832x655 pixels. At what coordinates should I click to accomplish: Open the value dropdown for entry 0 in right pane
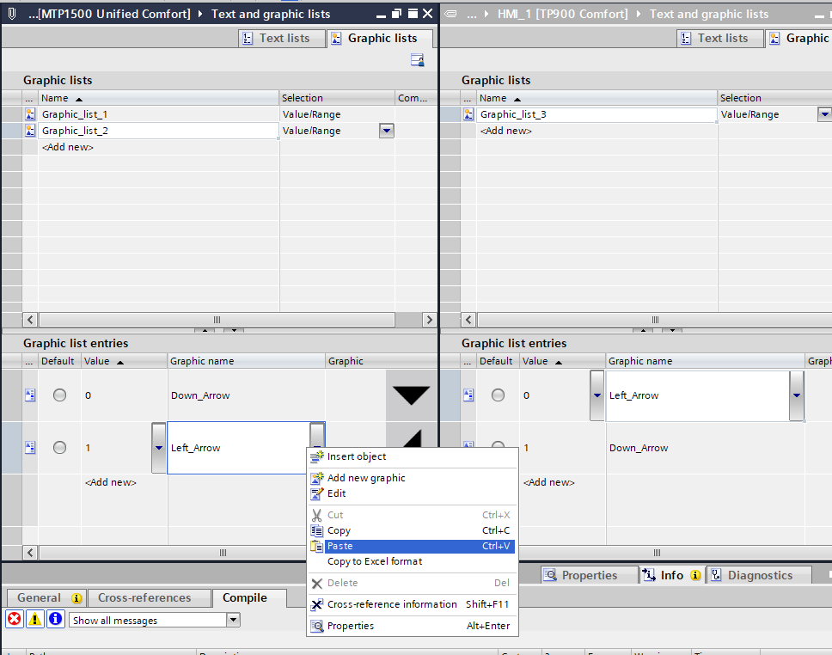(597, 395)
